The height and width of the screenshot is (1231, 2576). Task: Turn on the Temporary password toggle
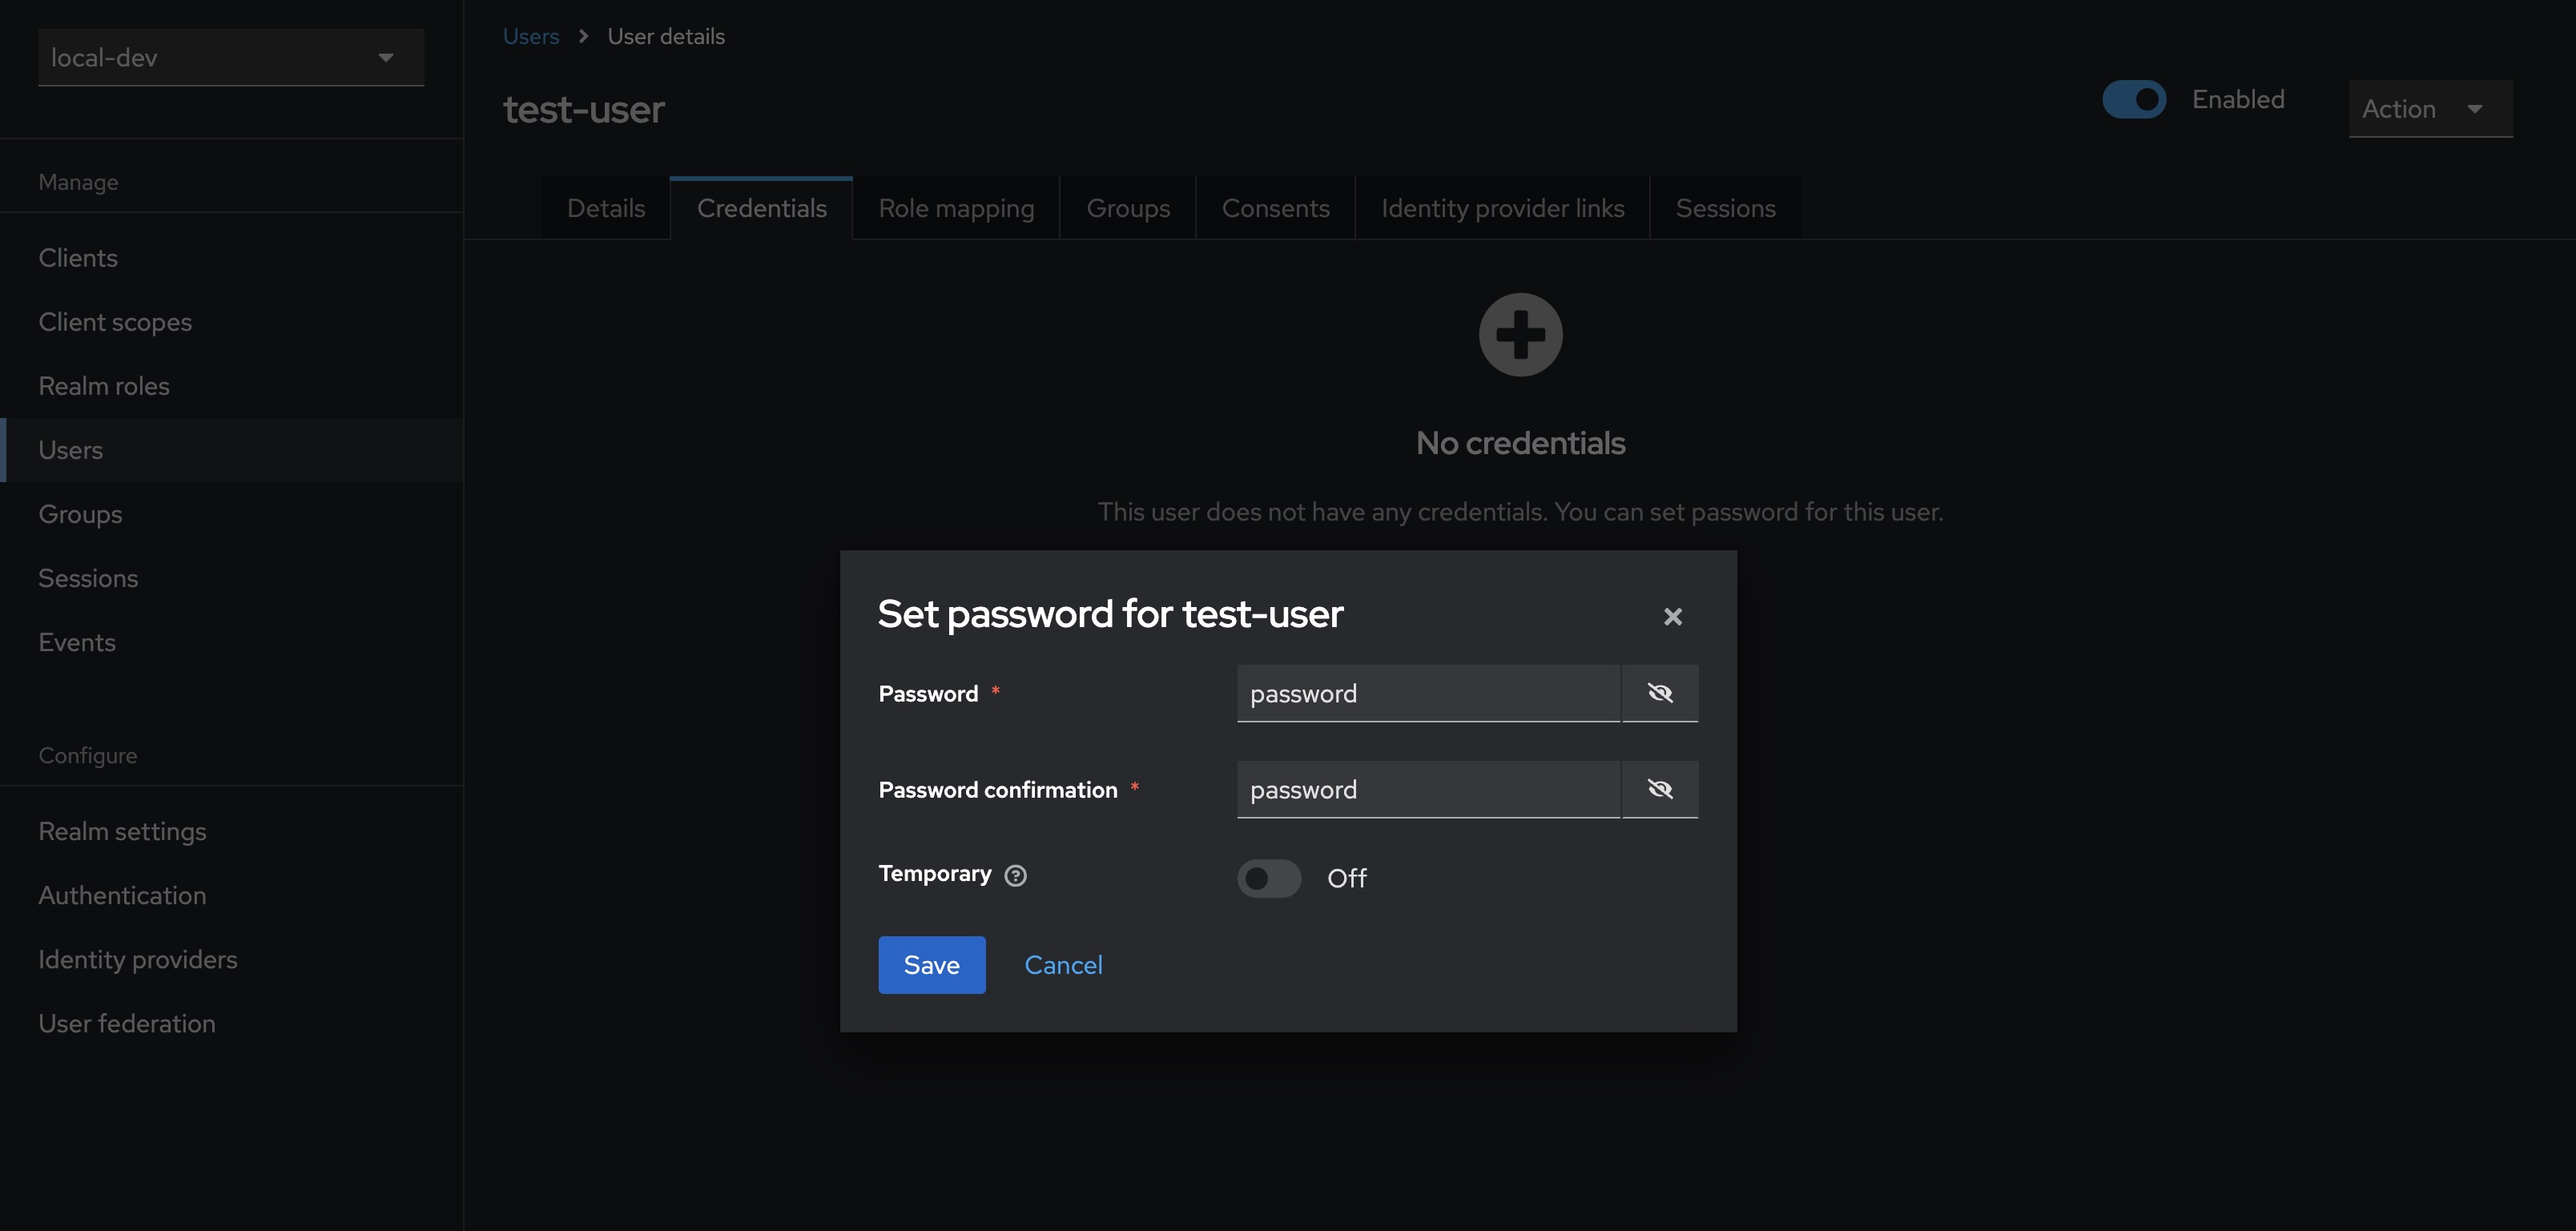[1268, 879]
